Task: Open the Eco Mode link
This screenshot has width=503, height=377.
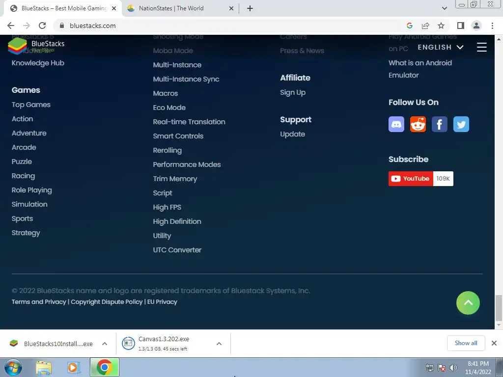Action: (169, 108)
